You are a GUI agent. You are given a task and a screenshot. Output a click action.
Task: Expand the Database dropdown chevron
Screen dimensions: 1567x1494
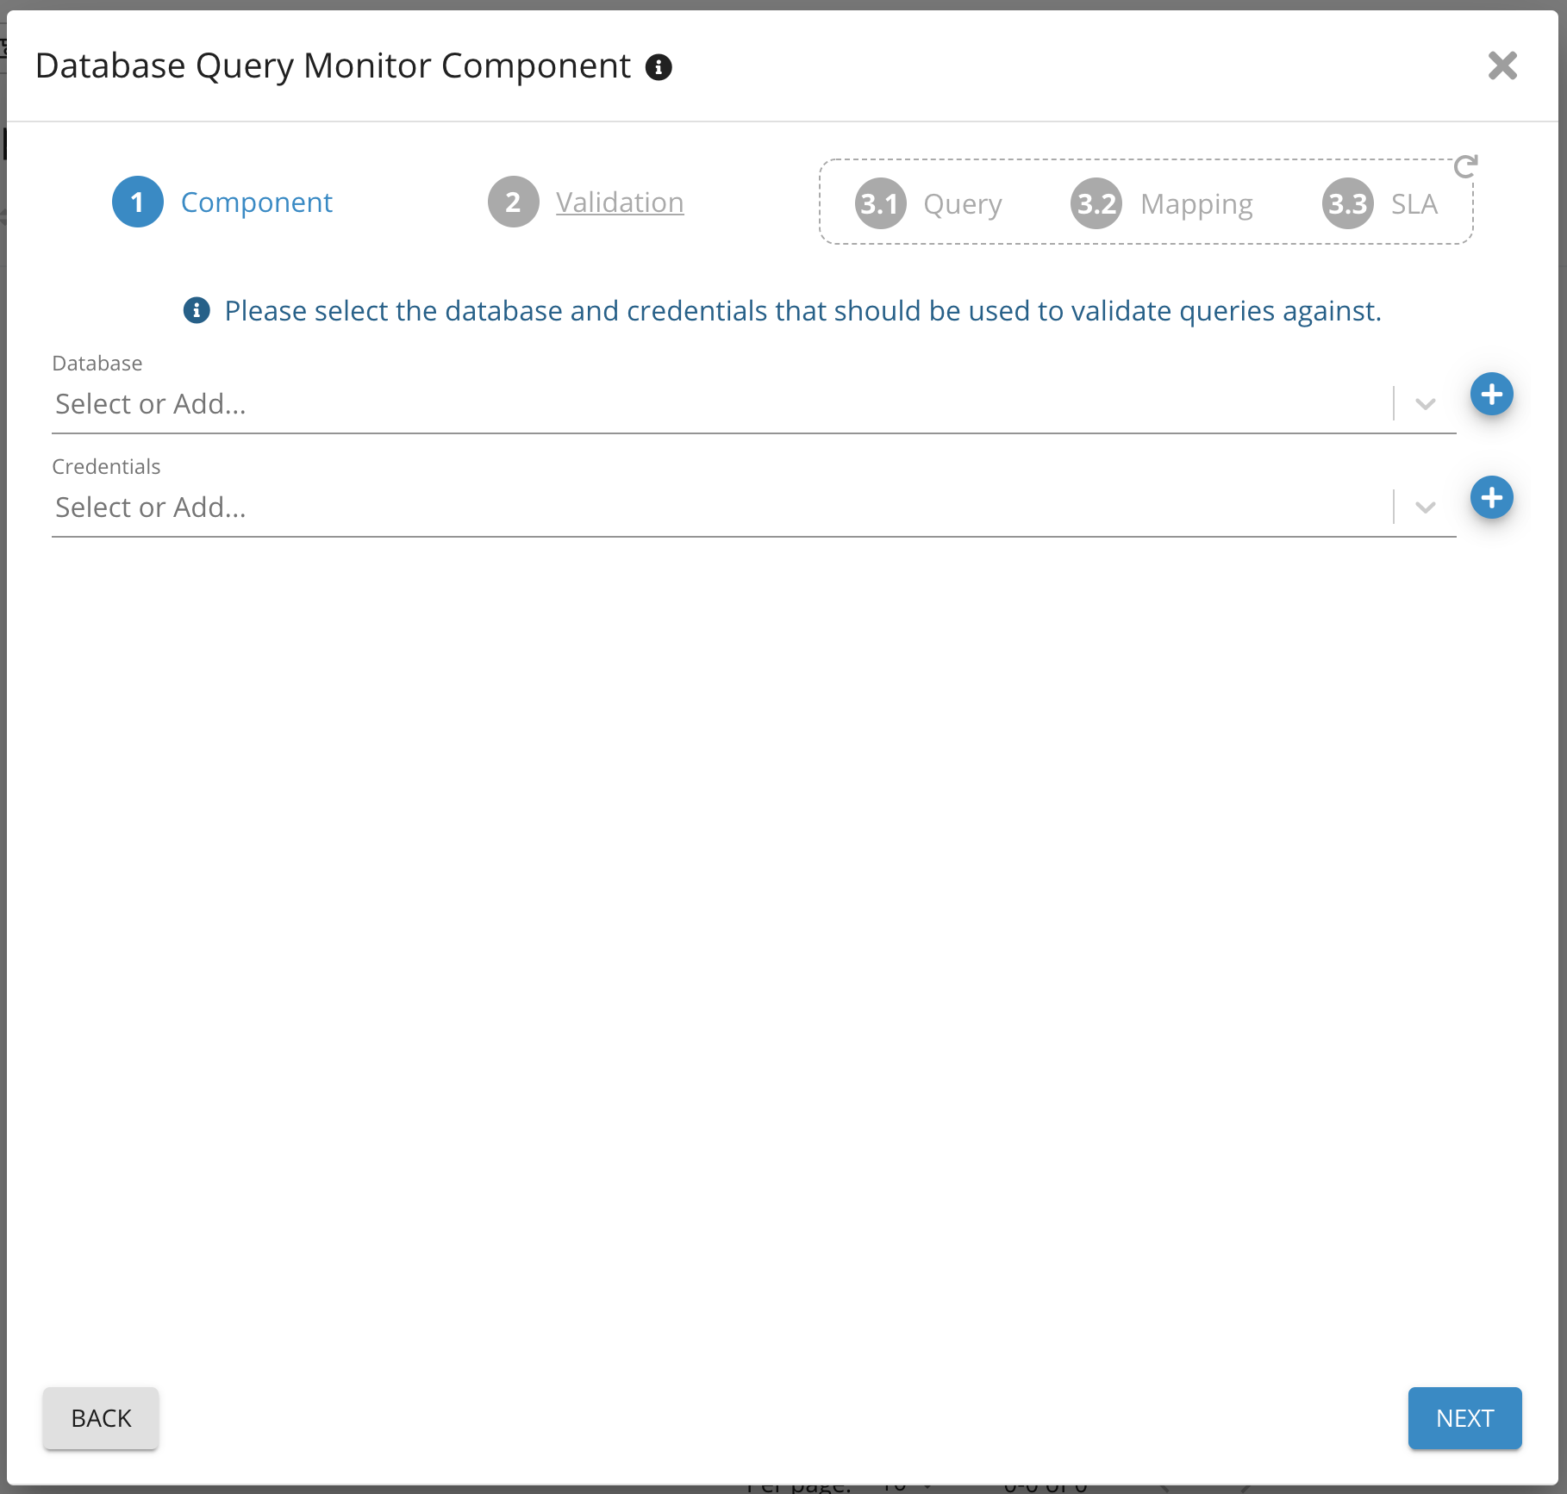(1425, 404)
